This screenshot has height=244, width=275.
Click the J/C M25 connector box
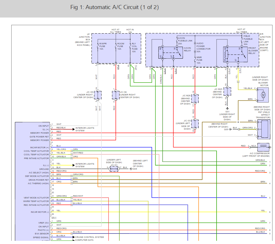click(227, 91)
